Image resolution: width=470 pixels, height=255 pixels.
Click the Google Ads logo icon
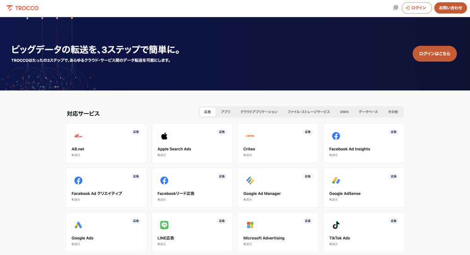tap(78, 225)
